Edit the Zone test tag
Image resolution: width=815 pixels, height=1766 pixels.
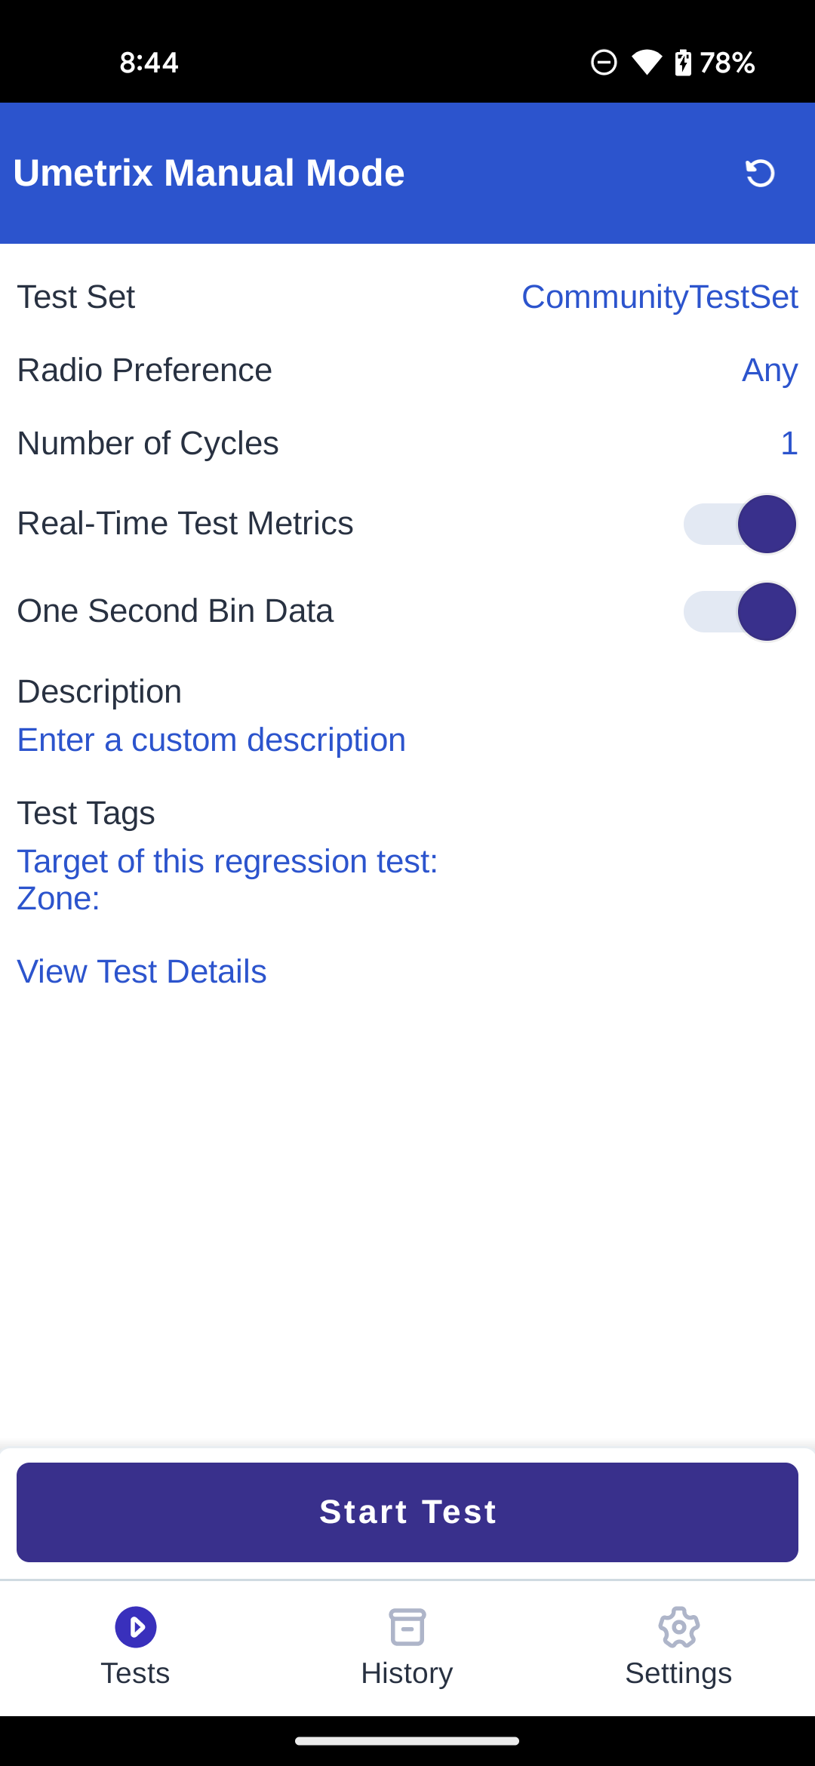click(x=58, y=899)
